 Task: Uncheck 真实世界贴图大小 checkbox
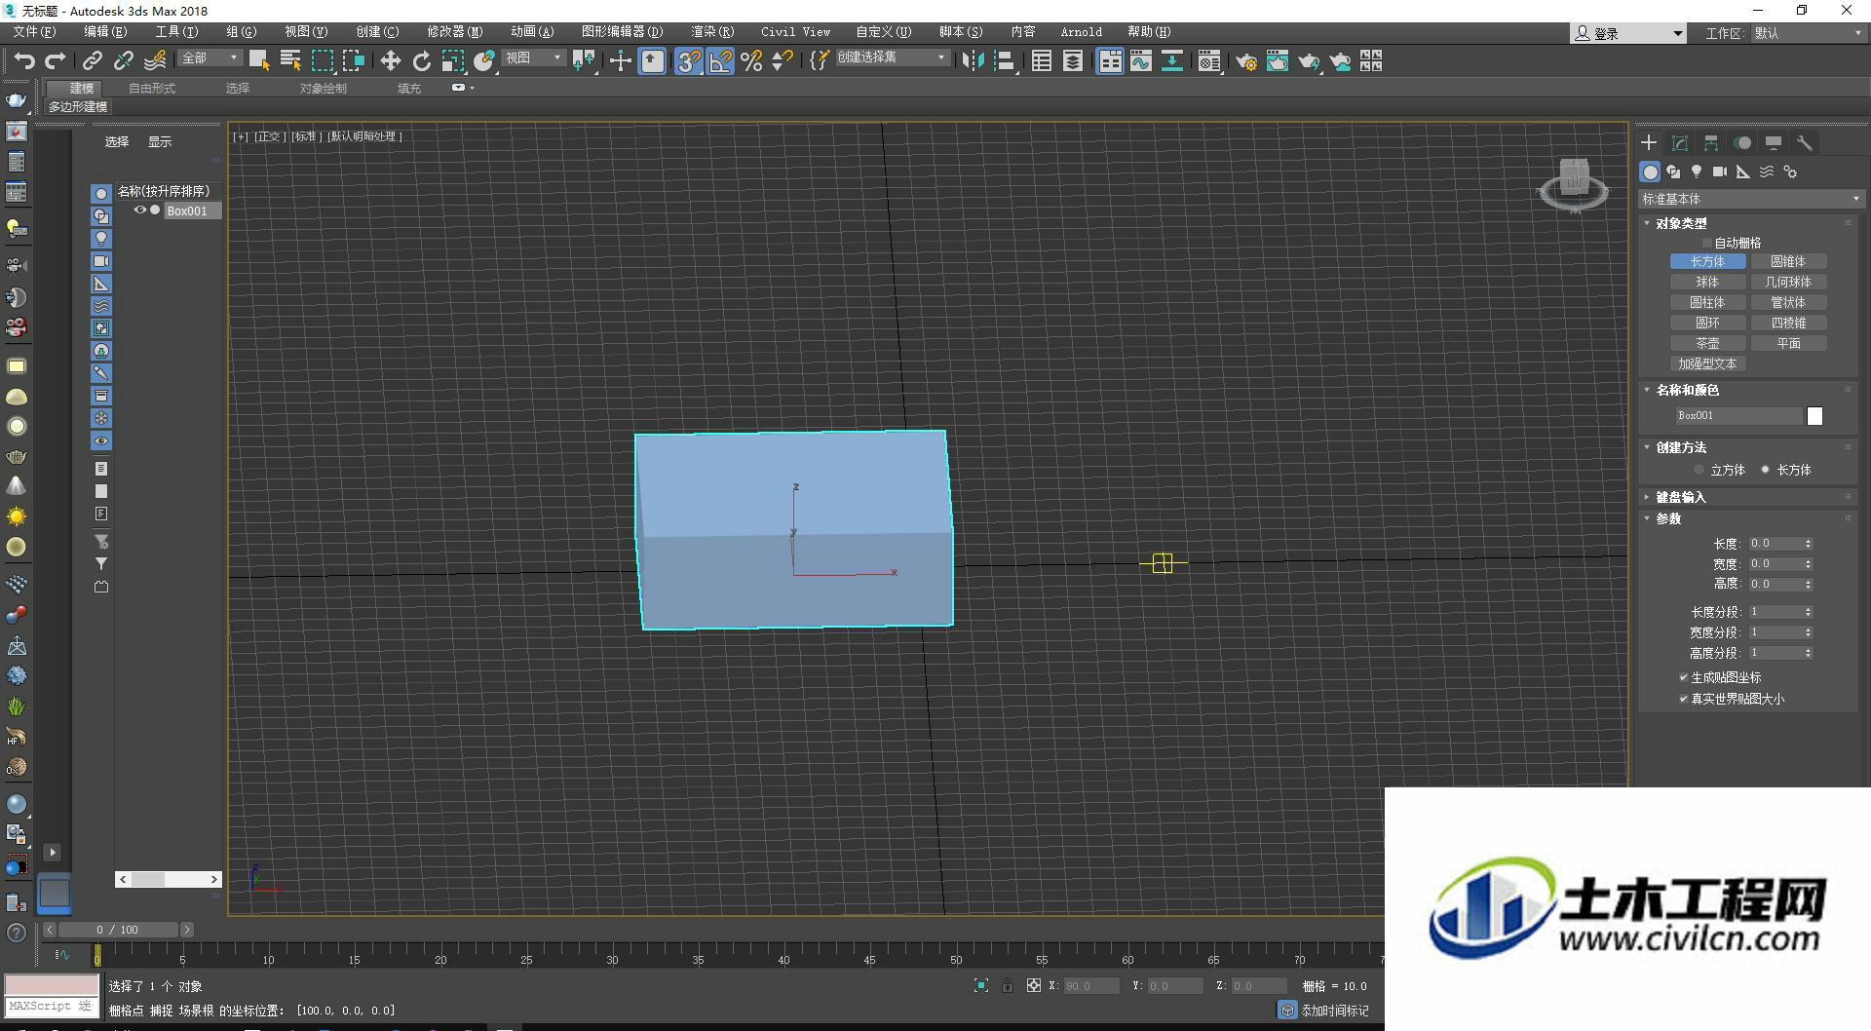tap(1683, 699)
